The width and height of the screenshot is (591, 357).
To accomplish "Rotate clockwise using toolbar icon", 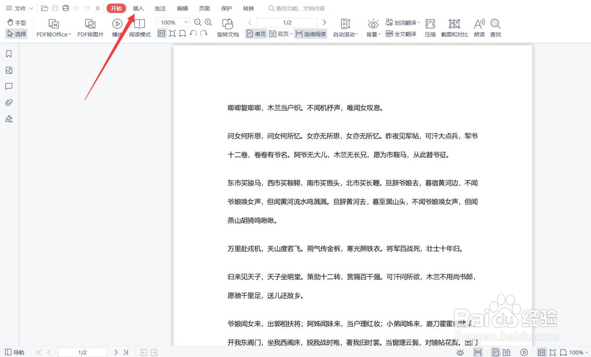I will click(x=204, y=34).
